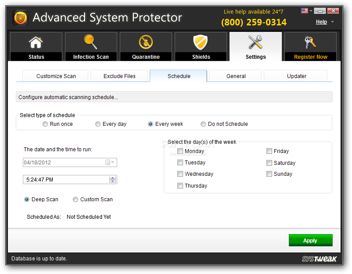This screenshot has height=274, width=352.
Task: Select the Run once radio button
Action: pos(45,124)
